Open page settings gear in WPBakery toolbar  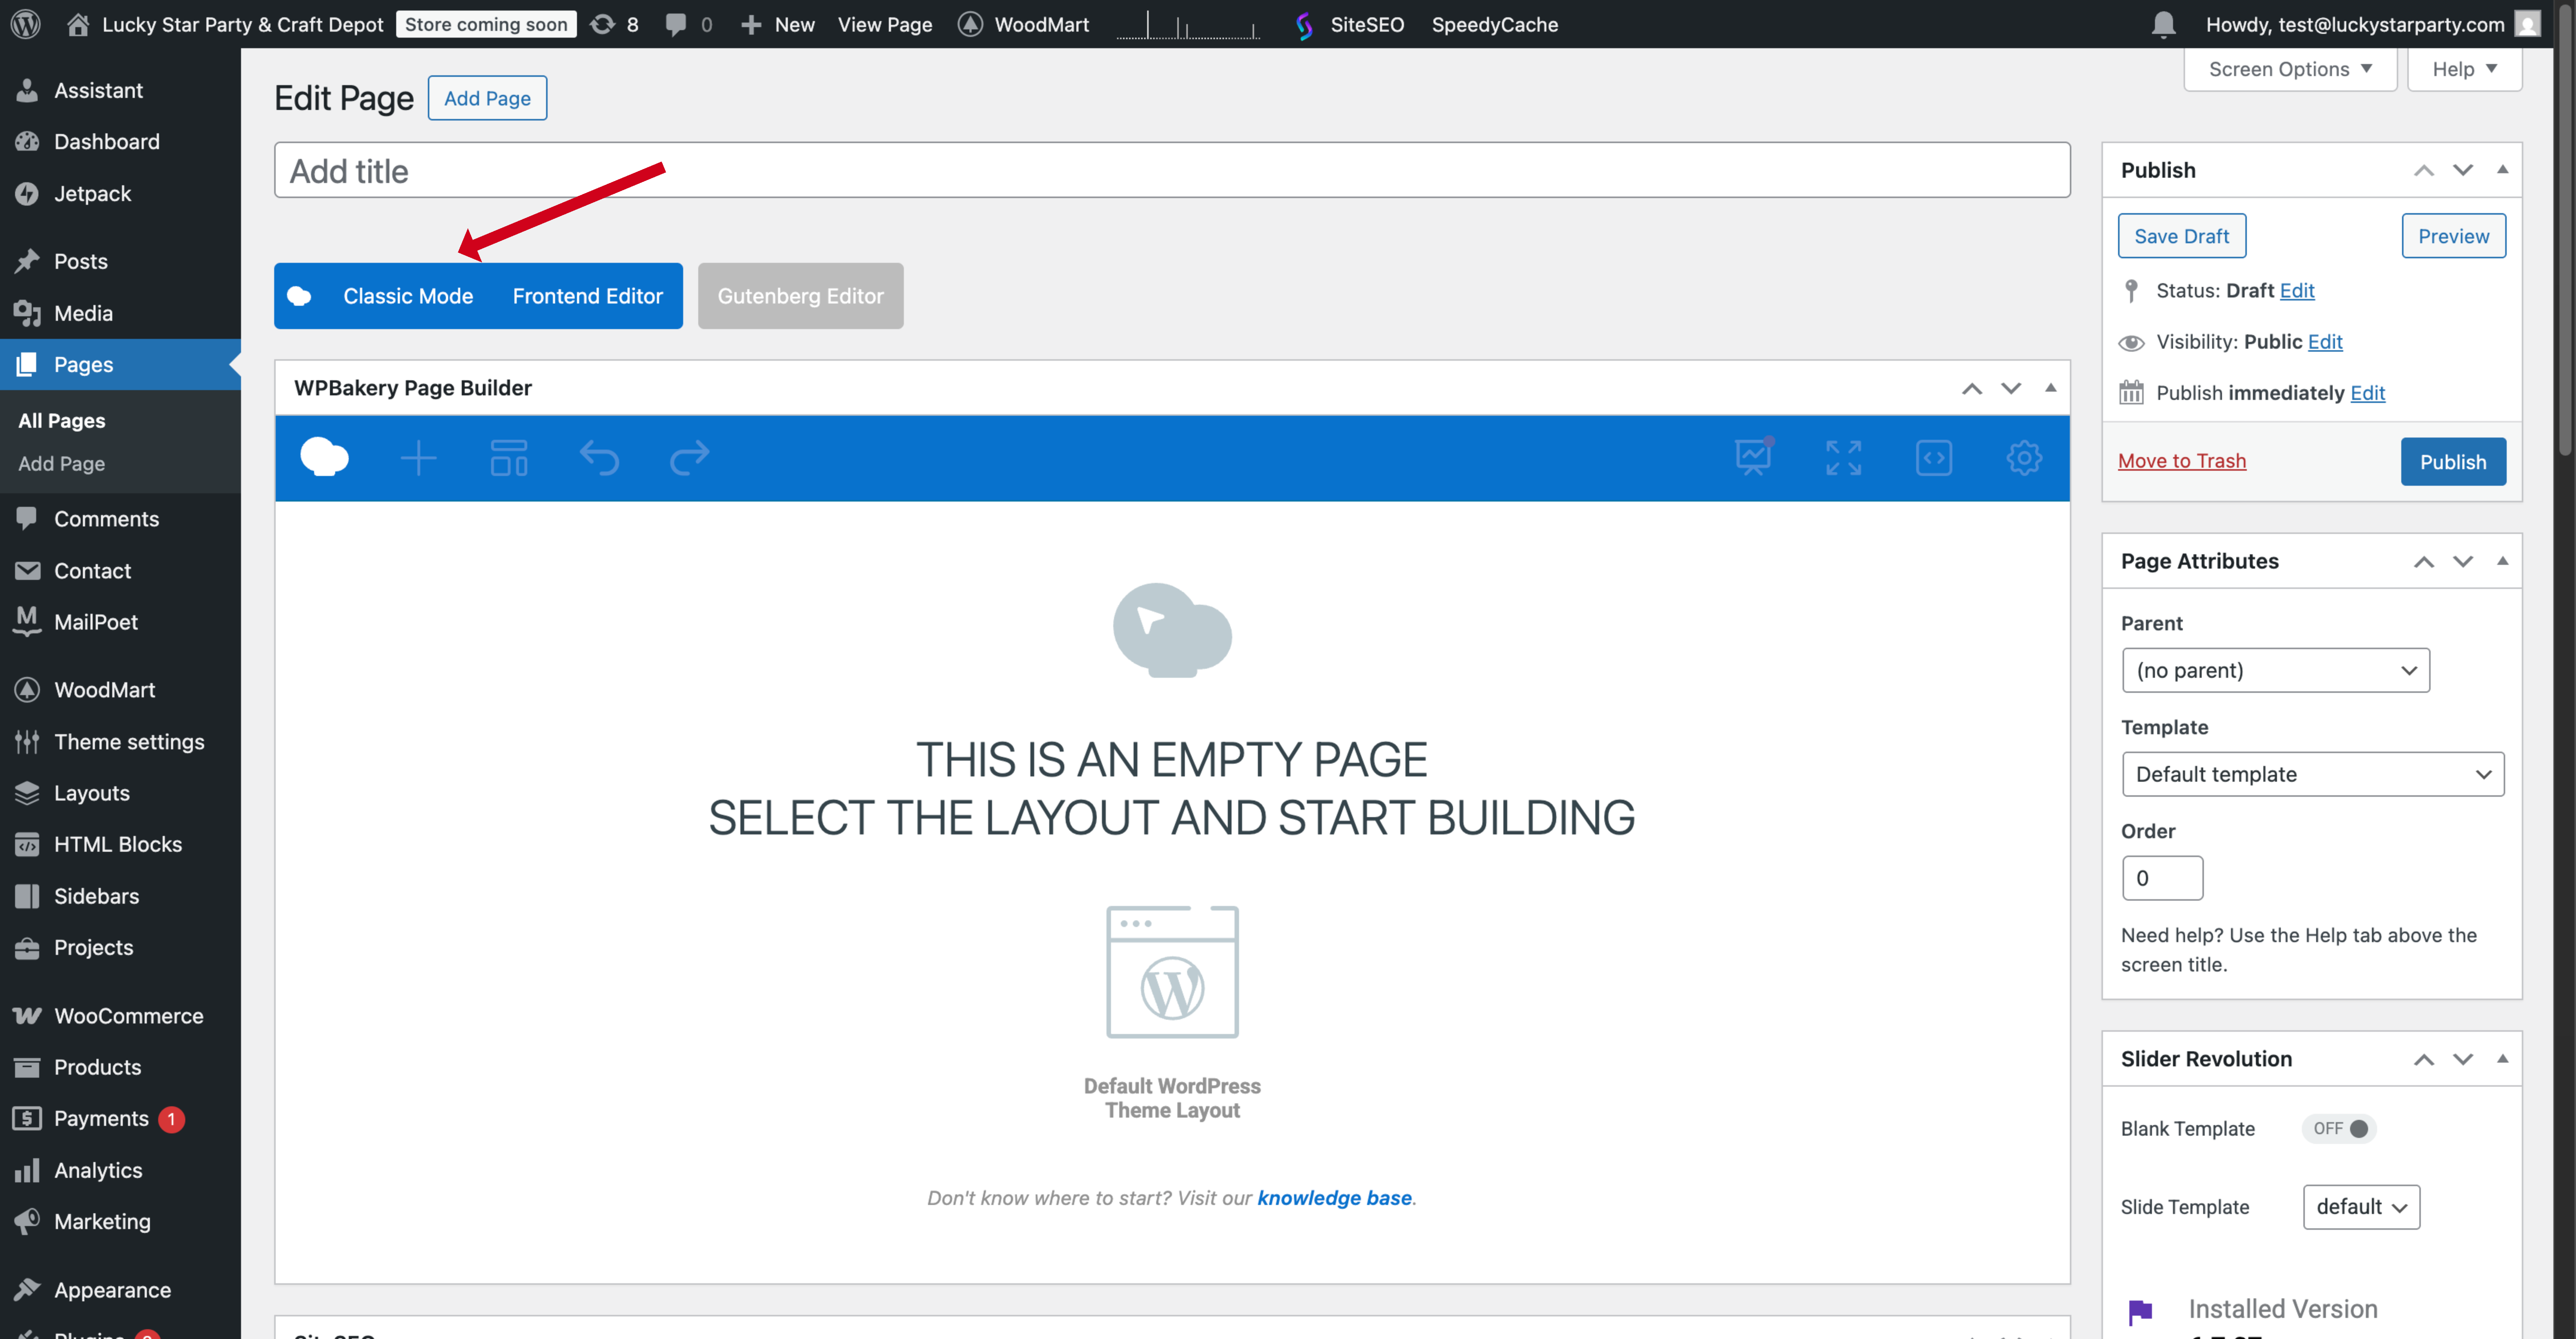pos(2023,458)
